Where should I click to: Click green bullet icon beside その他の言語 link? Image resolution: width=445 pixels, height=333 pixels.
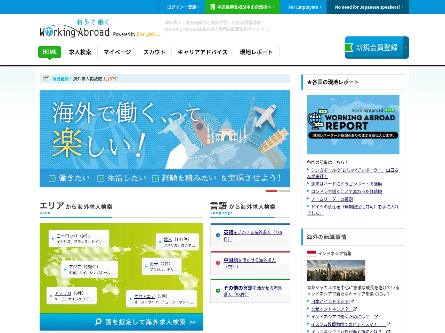tap(218, 291)
